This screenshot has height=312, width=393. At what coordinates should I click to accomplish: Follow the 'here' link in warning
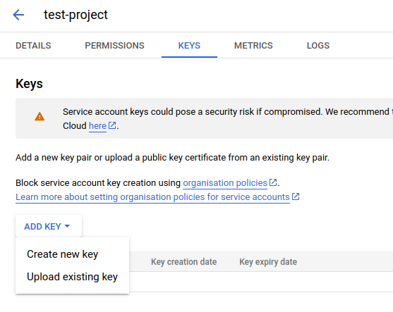click(x=97, y=126)
